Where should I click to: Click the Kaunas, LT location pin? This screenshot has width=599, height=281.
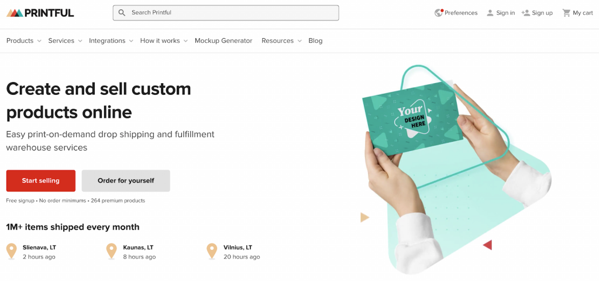point(112,251)
